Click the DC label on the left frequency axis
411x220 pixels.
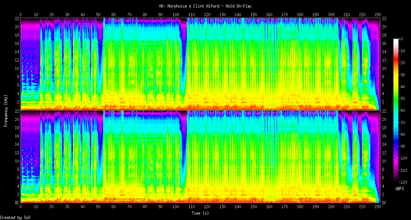click(x=17, y=202)
